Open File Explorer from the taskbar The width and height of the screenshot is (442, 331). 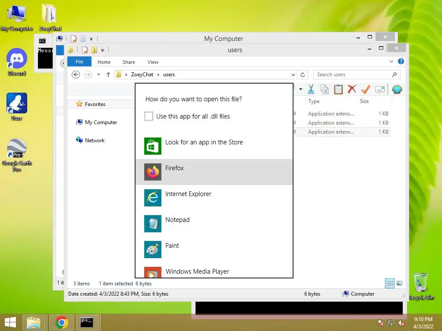34,322
